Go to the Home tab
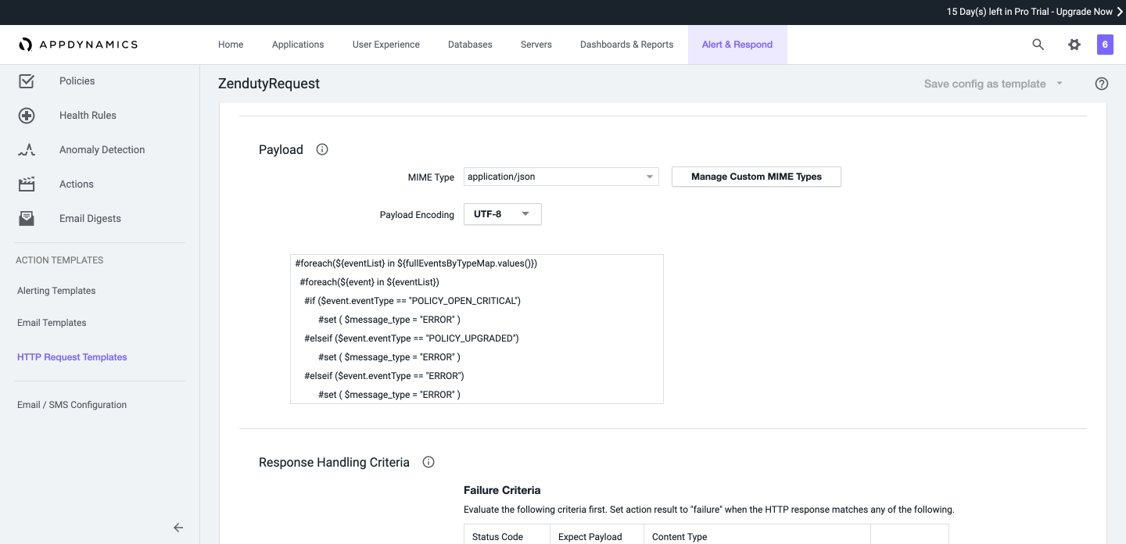Viewport: 1126px width, 544px height. 231,45
